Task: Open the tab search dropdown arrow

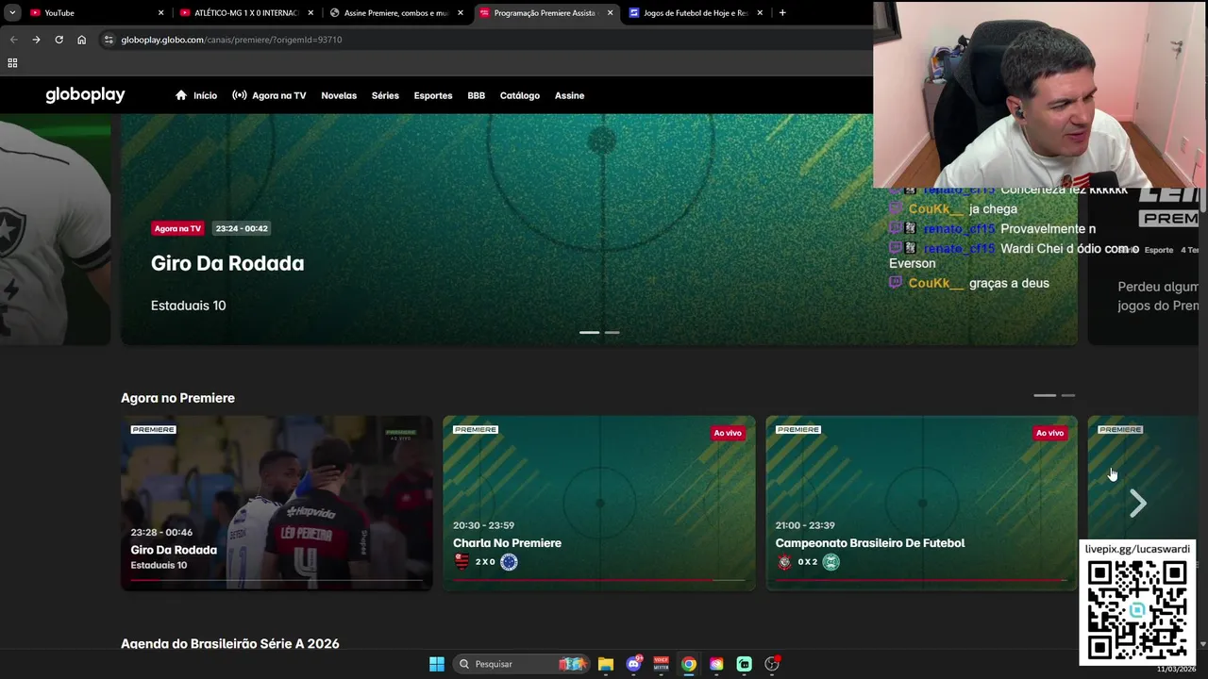Action: click(x=12, y=12)
